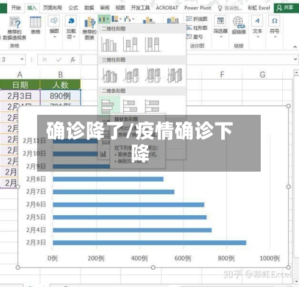
Task: Pick the 3D 100% stacked column chart
Action: click(153, 75)
